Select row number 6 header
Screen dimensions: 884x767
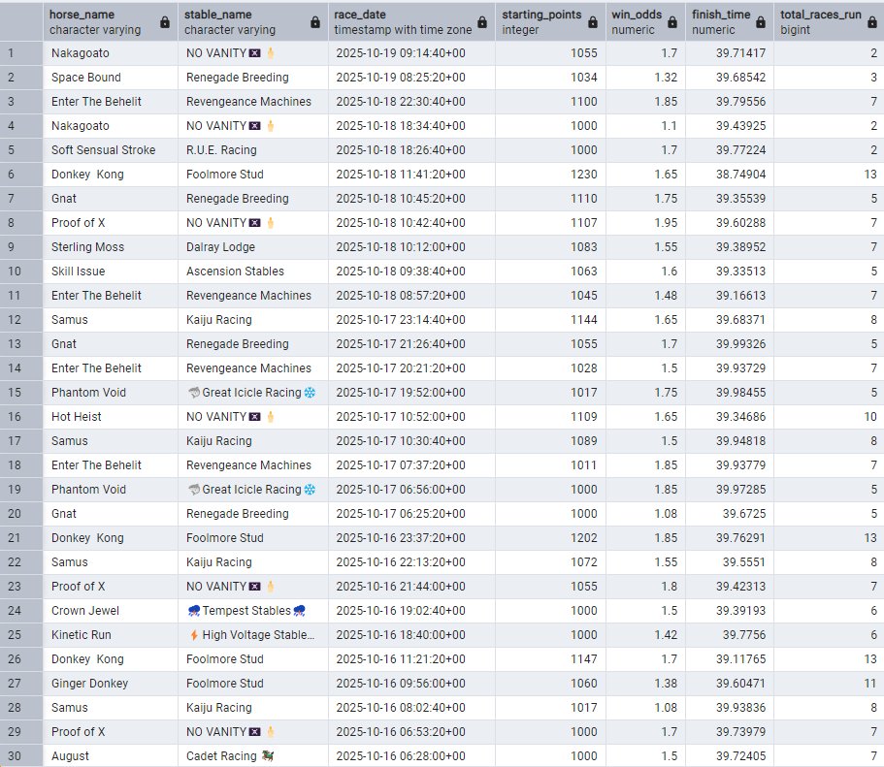coord(21,175)
